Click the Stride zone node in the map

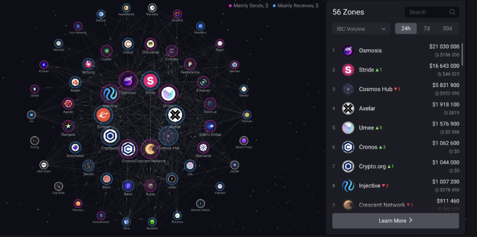click(150, 81)
